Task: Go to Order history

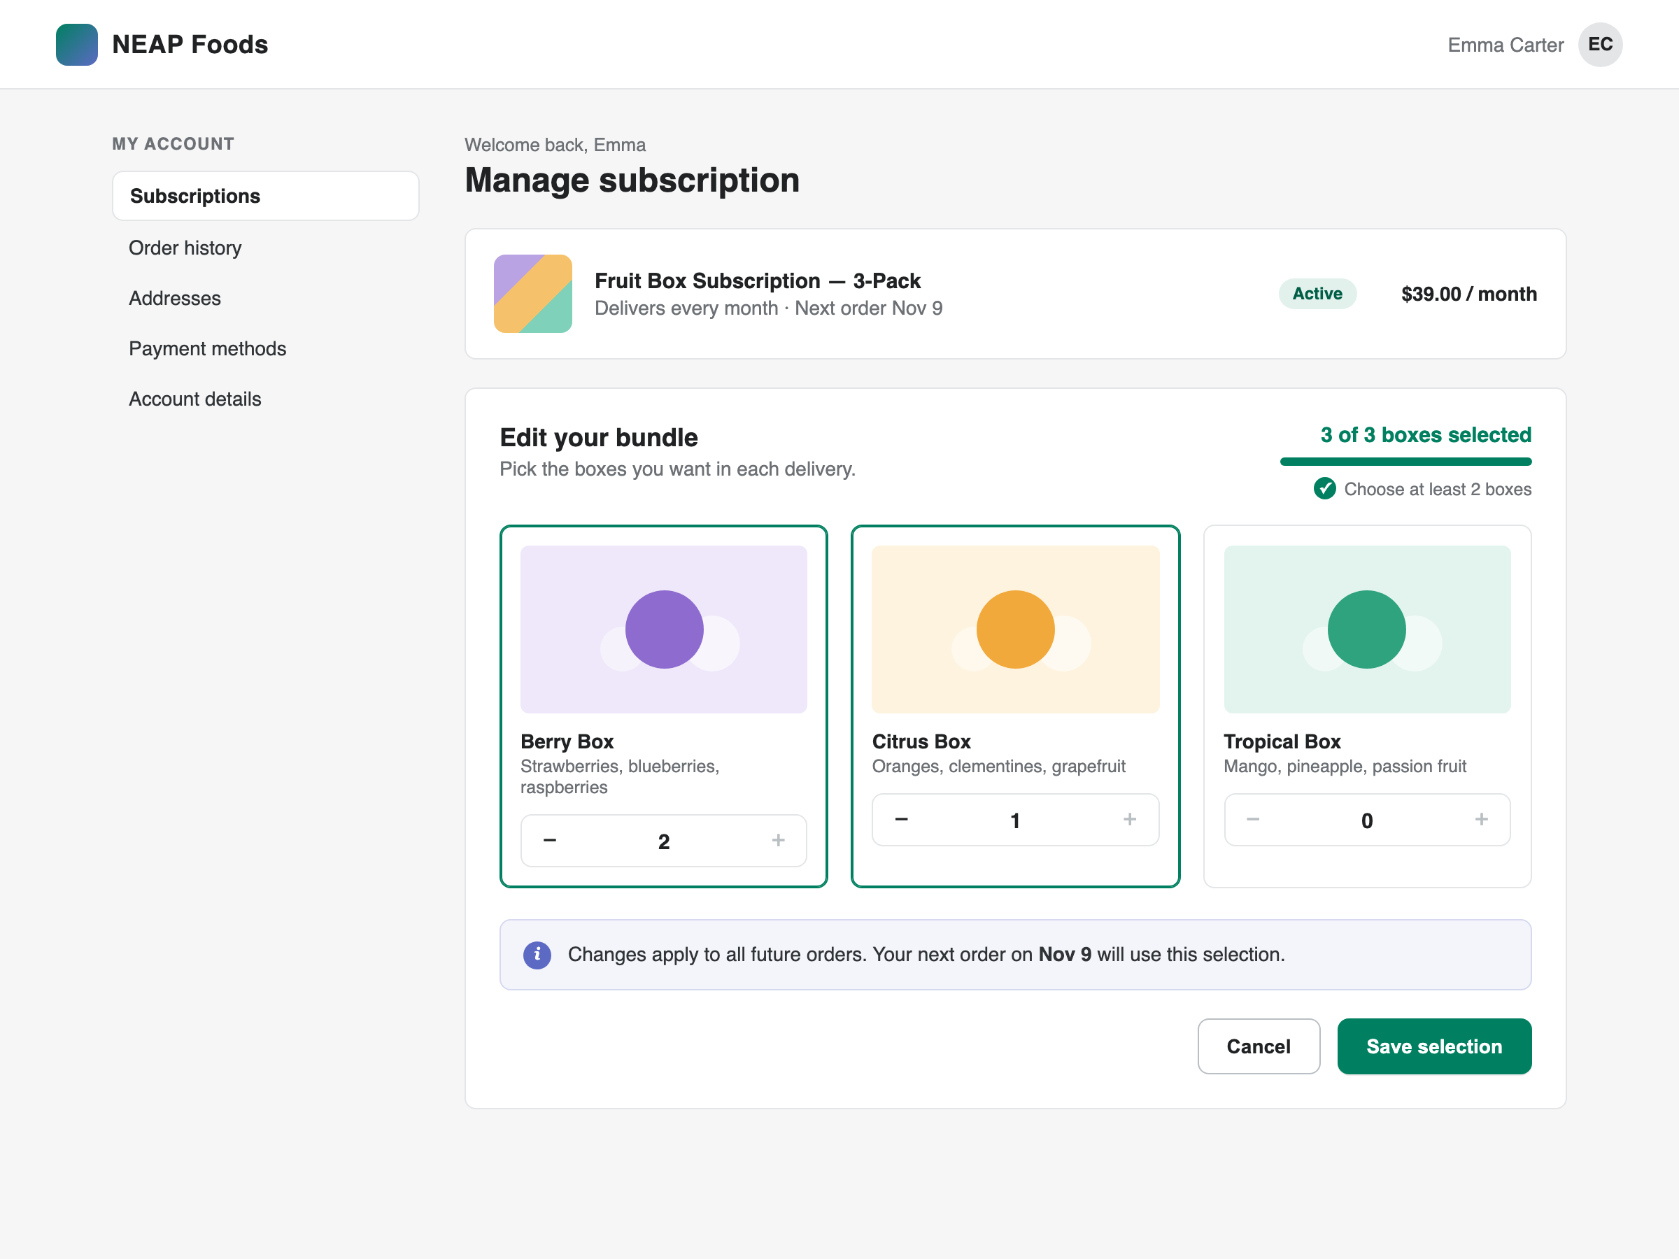Action: (185, 248)
